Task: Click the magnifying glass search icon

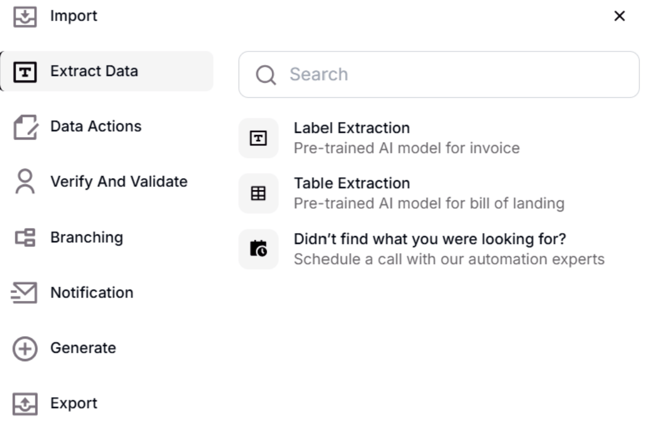Action: click(265, 75)
